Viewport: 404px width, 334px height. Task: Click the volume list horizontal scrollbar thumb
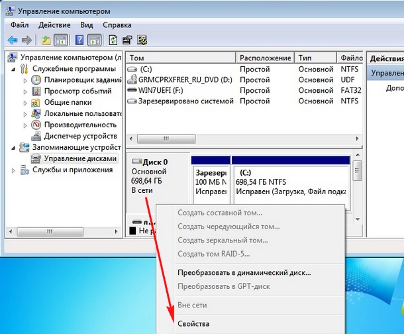(x=166, y=139)
